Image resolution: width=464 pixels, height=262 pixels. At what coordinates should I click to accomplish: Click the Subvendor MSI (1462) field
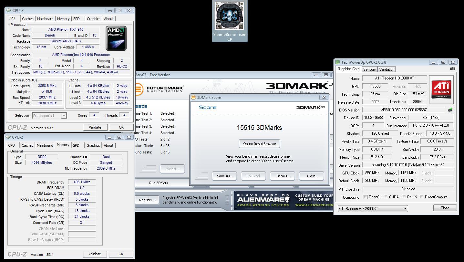[x=431, y=118]
